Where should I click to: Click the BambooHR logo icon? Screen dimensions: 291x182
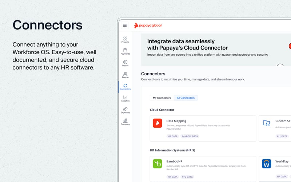tap(158, 163)
